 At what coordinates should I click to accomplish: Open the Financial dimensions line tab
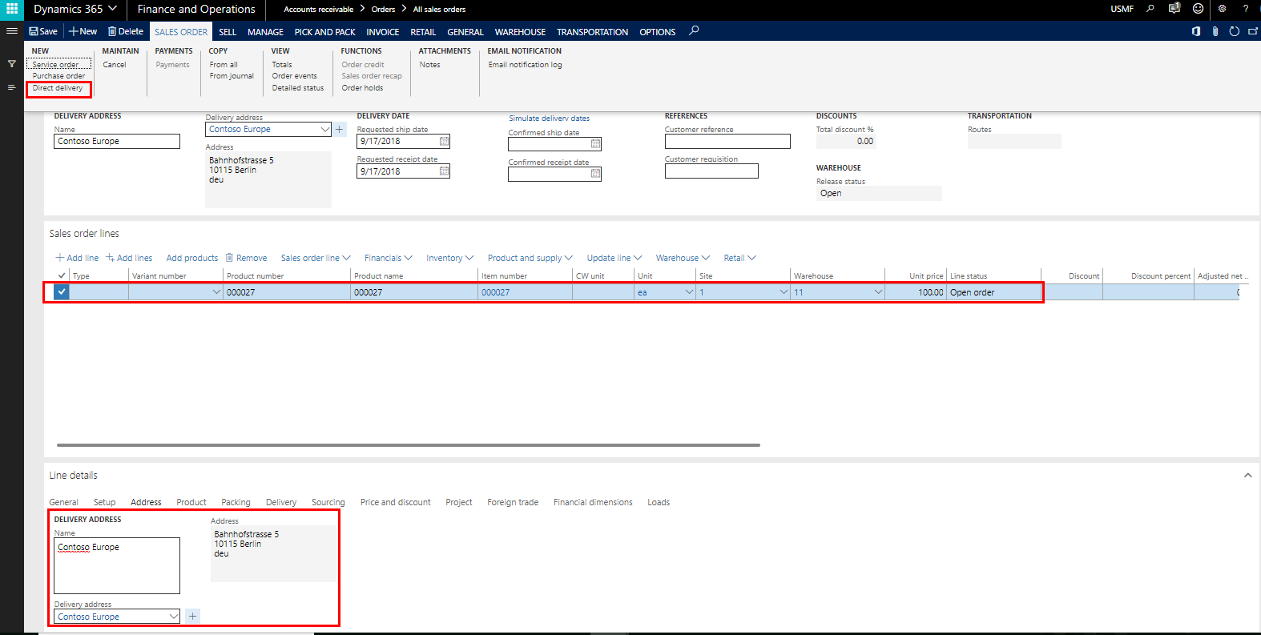593,502
